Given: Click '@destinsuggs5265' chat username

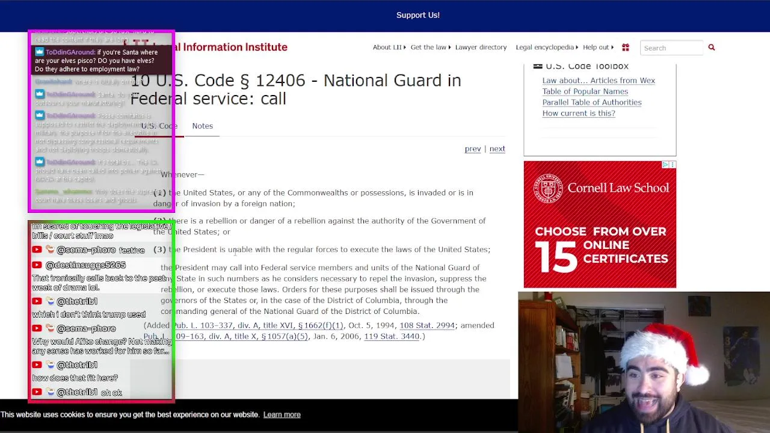Looking at the screenshot, I should click(85, 265).
